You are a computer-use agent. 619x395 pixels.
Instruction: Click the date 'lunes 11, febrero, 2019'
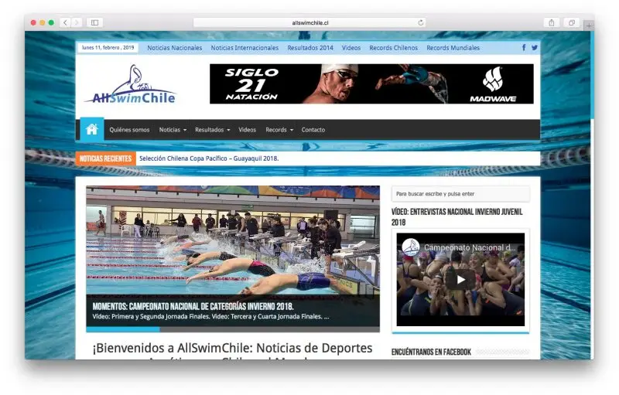point(108,48)
